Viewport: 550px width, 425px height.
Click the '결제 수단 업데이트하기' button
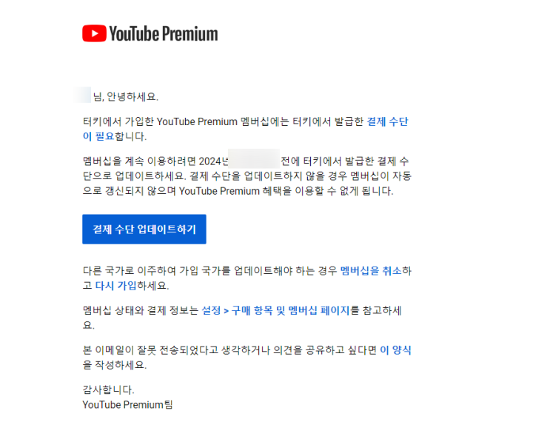pyautogui.click(x=144, y=230)
